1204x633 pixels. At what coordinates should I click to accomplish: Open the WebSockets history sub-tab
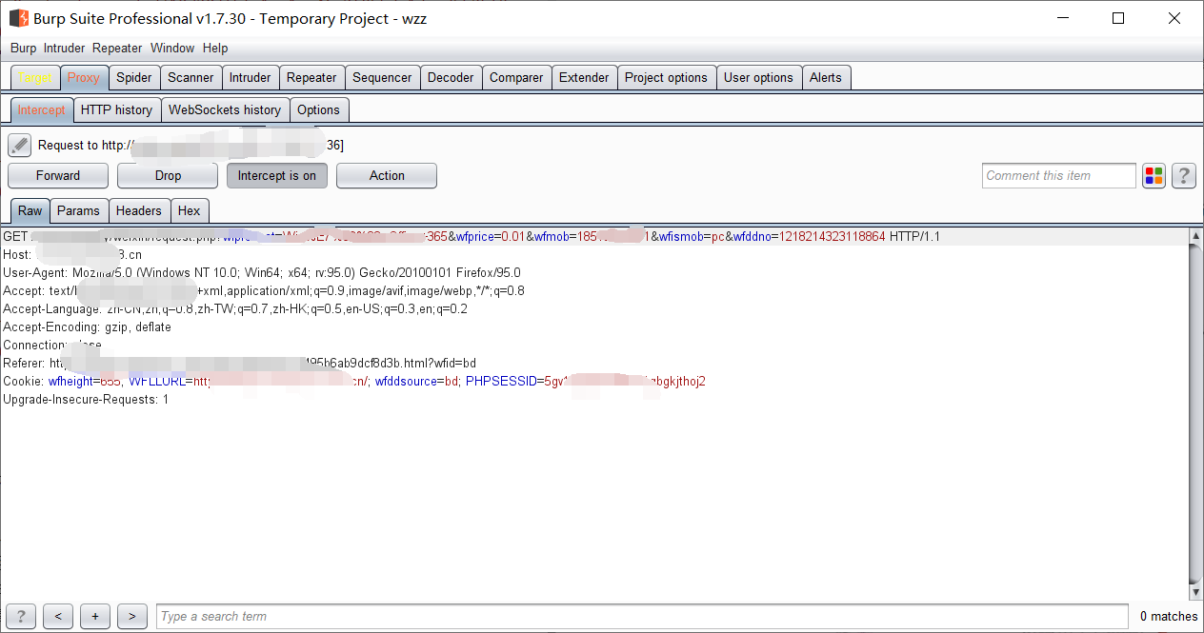pos(225,109)
